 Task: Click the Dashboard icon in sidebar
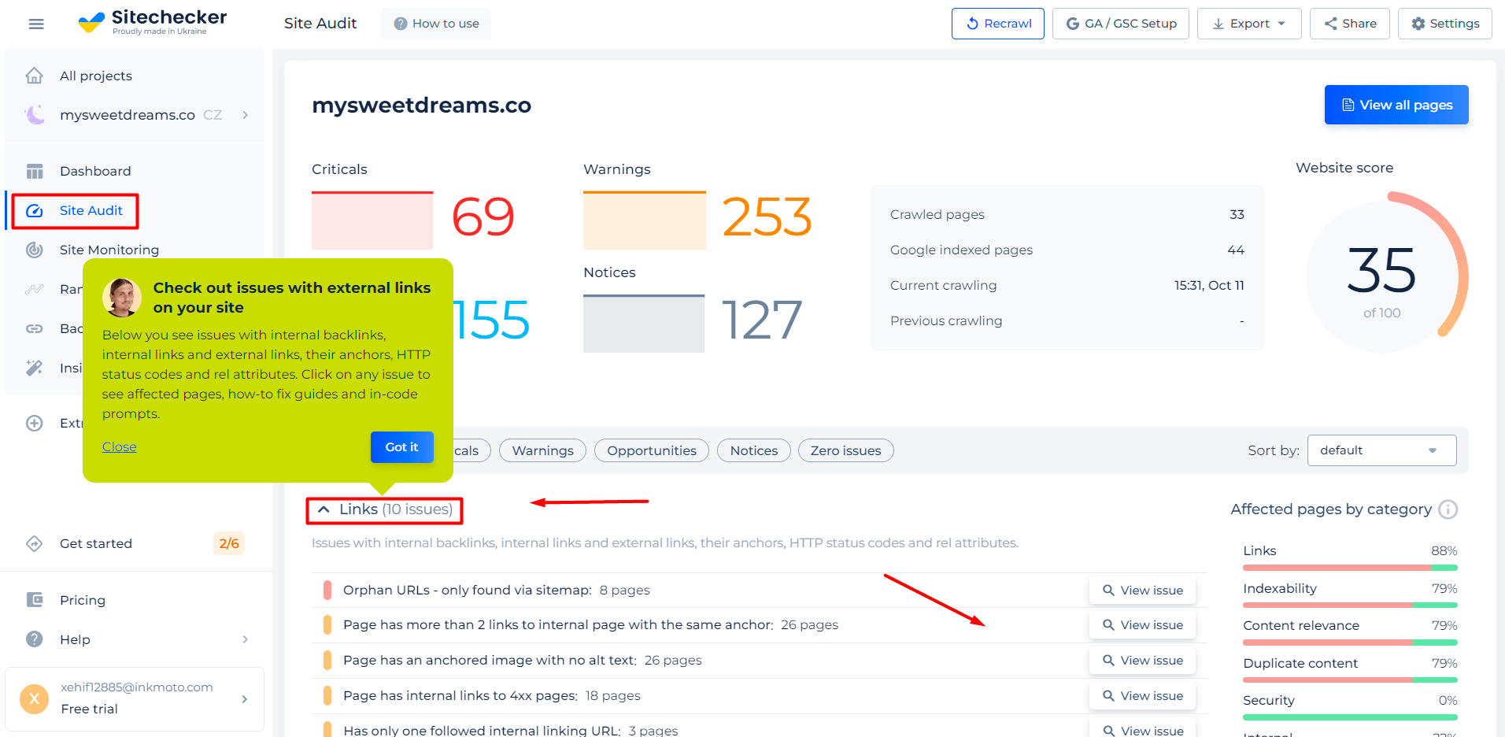(x=35, y=171)
